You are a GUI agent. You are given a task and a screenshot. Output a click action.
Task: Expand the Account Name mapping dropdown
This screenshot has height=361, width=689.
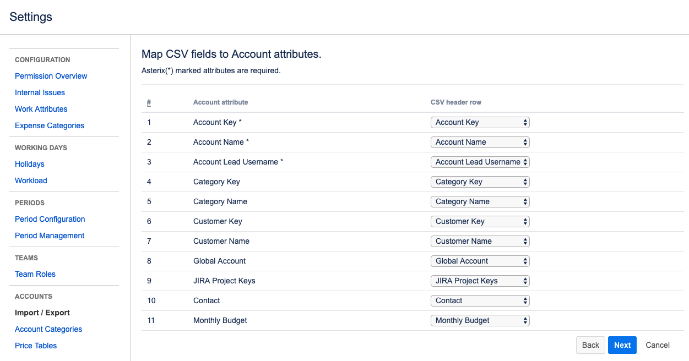point(480,142)
